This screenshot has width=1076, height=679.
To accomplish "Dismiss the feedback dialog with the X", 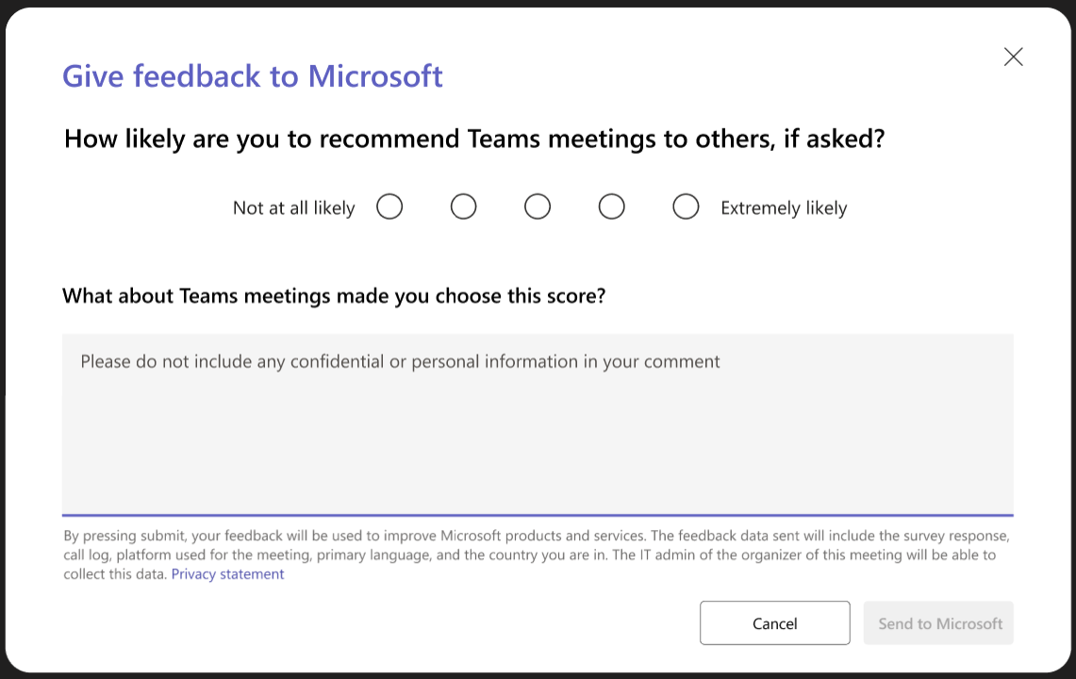I will (x=1013, y=57).
